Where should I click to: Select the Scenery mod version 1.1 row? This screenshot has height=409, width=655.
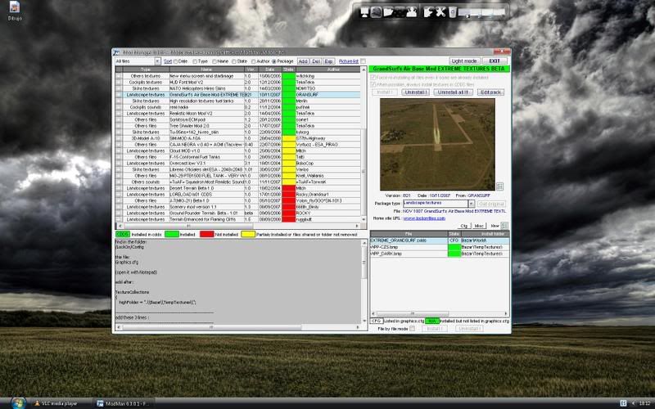[x=237, y=207]
